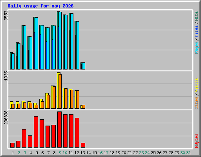The image size is (201, 157).
Task: Select day 17 on the date axis
Action: click(106, 153)
